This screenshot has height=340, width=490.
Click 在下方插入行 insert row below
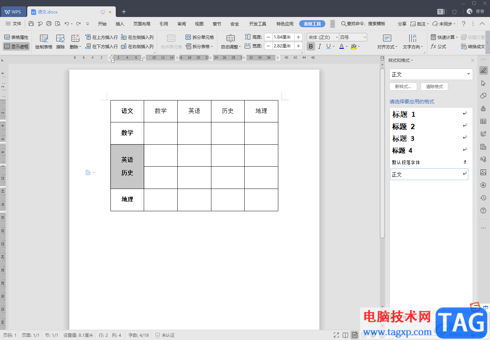102,46
